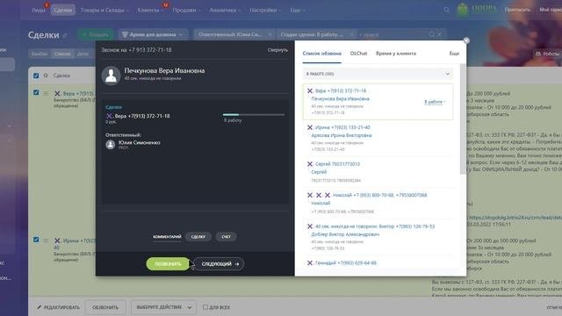Image resolution: width=562 pixels, height=316 pixels.
Task: Open call list deal Геннадий +7(993) 029-64-88
Action: pos(345,263)
